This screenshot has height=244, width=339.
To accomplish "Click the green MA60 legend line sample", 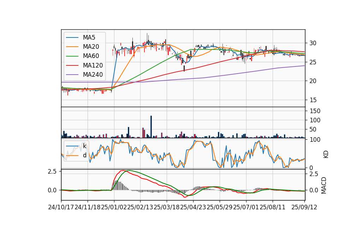I will 72,56.
